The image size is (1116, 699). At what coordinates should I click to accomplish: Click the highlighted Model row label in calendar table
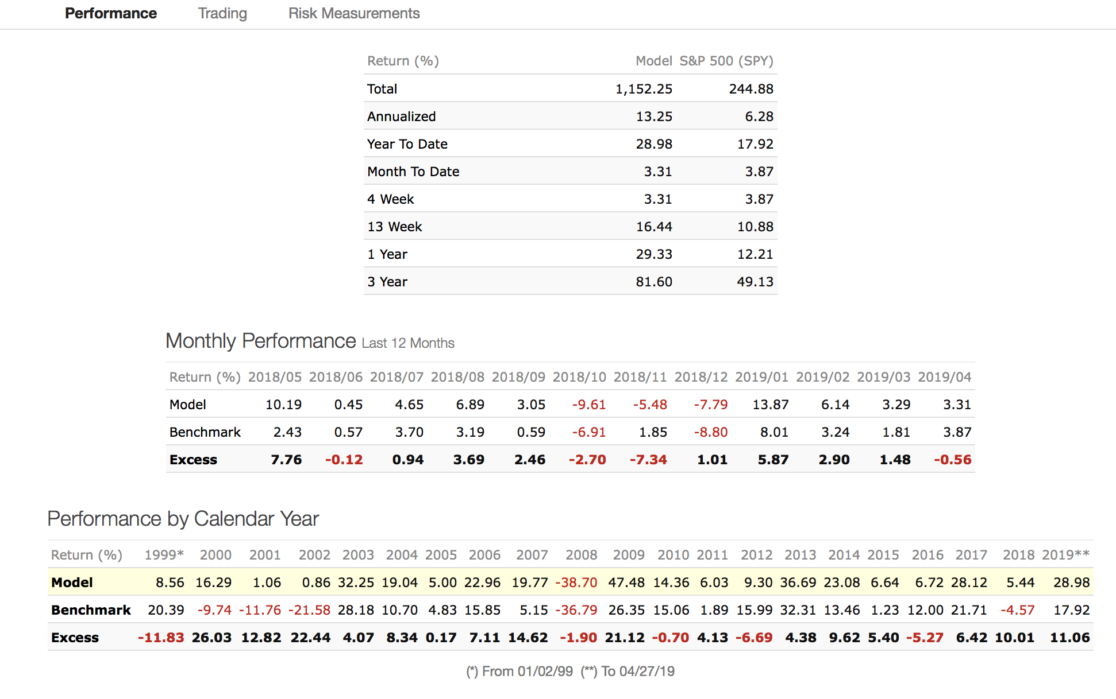72,582
